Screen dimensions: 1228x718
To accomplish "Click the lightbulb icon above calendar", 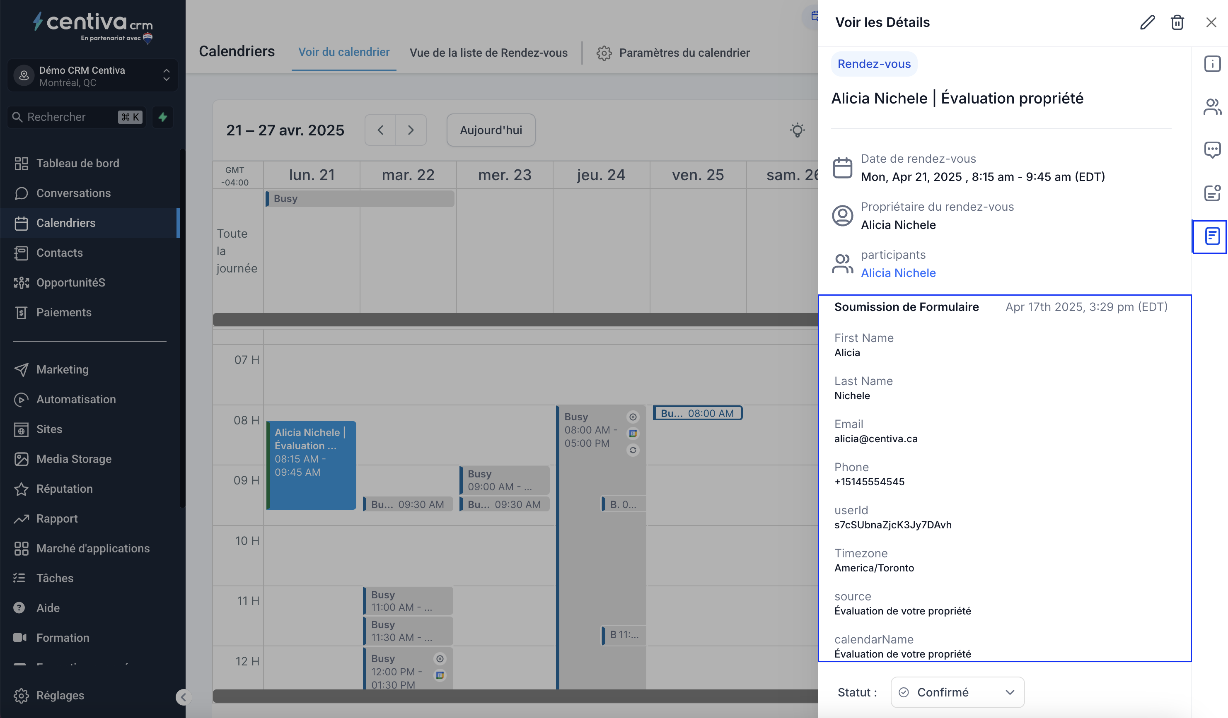I will coord(797,130).
